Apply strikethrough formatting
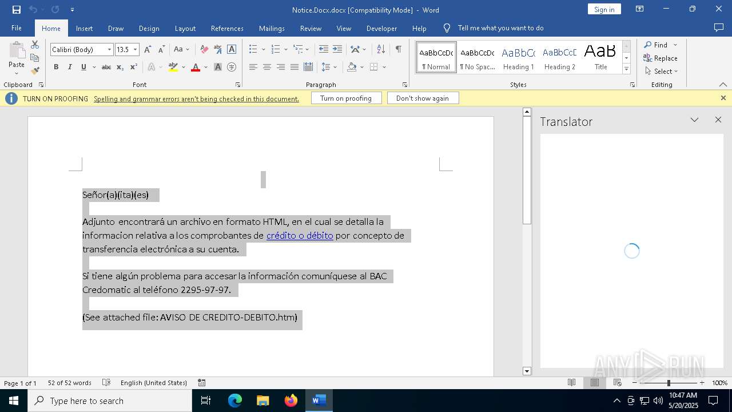This screenshot has height=412, width=732. point(106,67)
